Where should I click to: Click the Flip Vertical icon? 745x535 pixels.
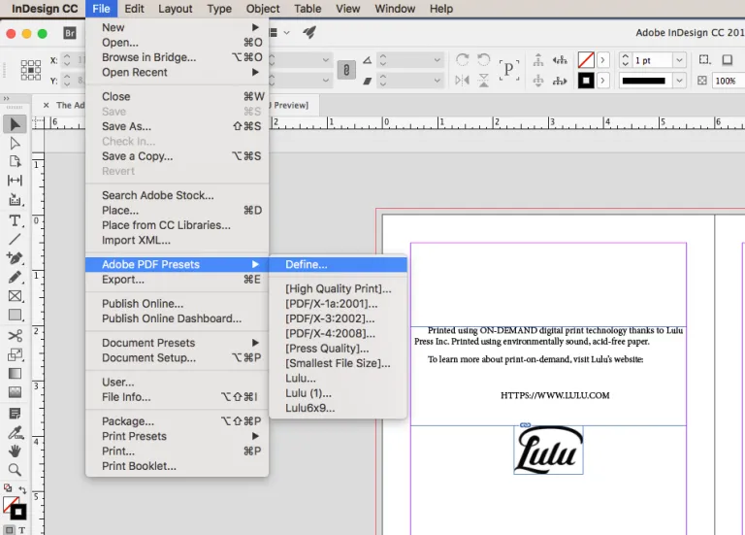[484, 81]
